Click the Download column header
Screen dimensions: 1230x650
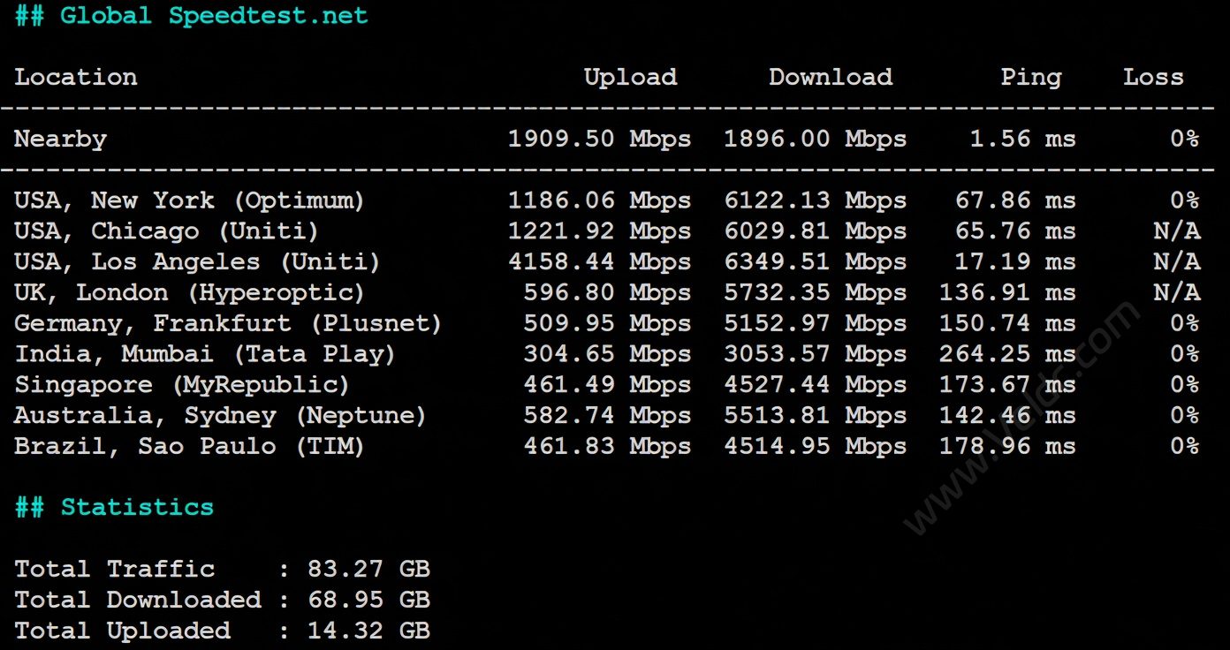(x=831, y=77)
